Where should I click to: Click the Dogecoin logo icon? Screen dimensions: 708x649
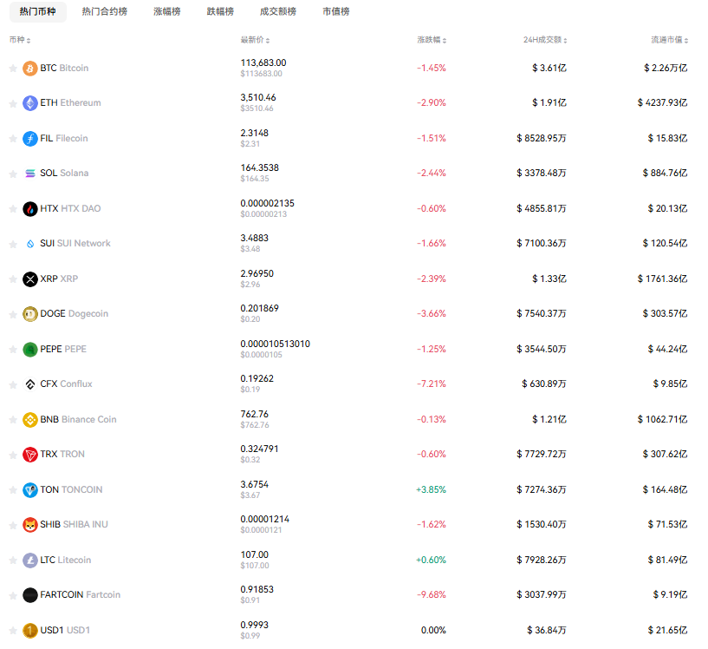coord(30,314)
